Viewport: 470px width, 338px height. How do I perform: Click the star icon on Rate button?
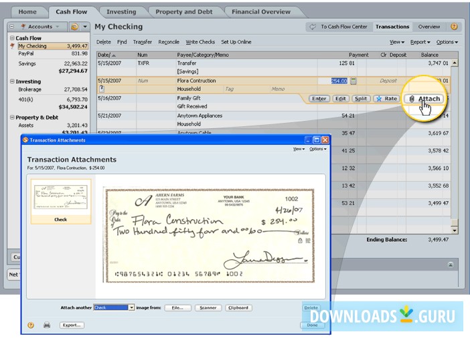(379, 99)
